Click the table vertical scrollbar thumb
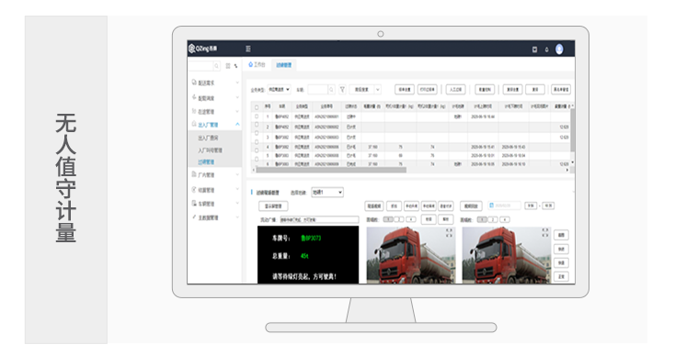The image size is (675, 356). click(572, 130)
